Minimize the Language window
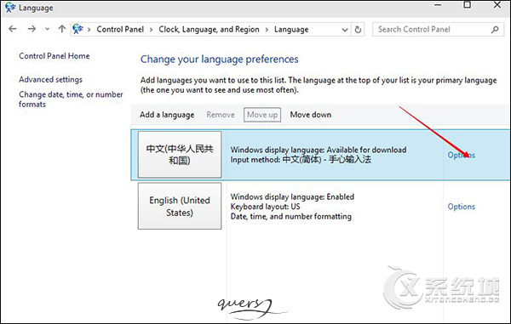 coord(438,5)
